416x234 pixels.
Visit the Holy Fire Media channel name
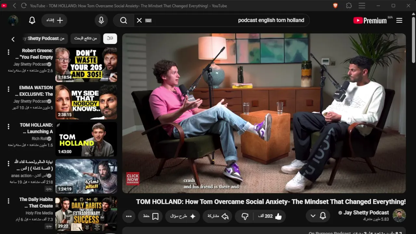39,213
